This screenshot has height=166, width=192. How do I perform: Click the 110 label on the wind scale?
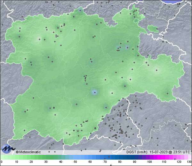[164, 162]
